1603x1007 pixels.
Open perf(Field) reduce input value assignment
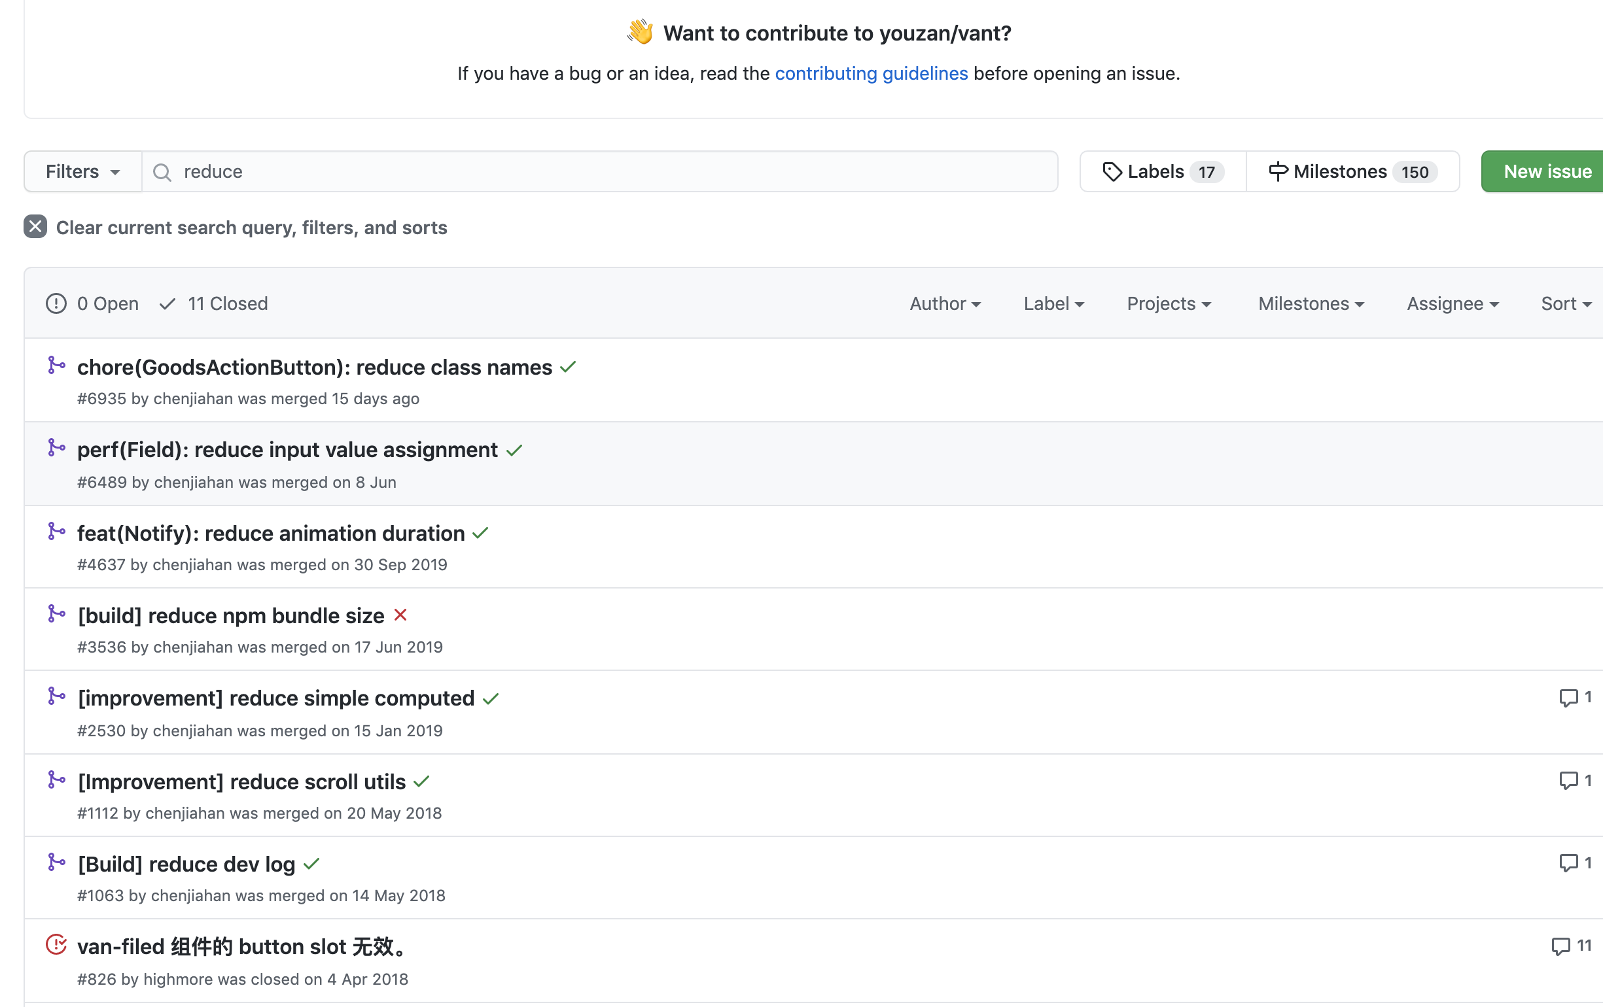[288, 451]
